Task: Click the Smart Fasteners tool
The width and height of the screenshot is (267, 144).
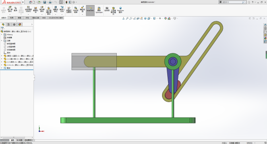Action: tap(36, 10)
